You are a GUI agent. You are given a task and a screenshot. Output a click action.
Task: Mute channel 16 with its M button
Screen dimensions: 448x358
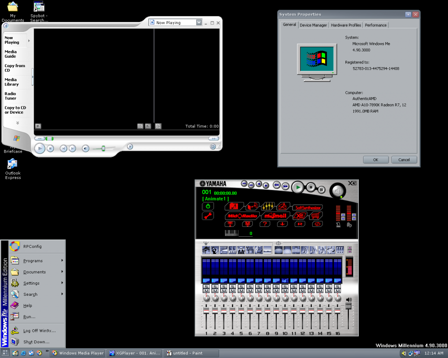[x=337, y=291]
